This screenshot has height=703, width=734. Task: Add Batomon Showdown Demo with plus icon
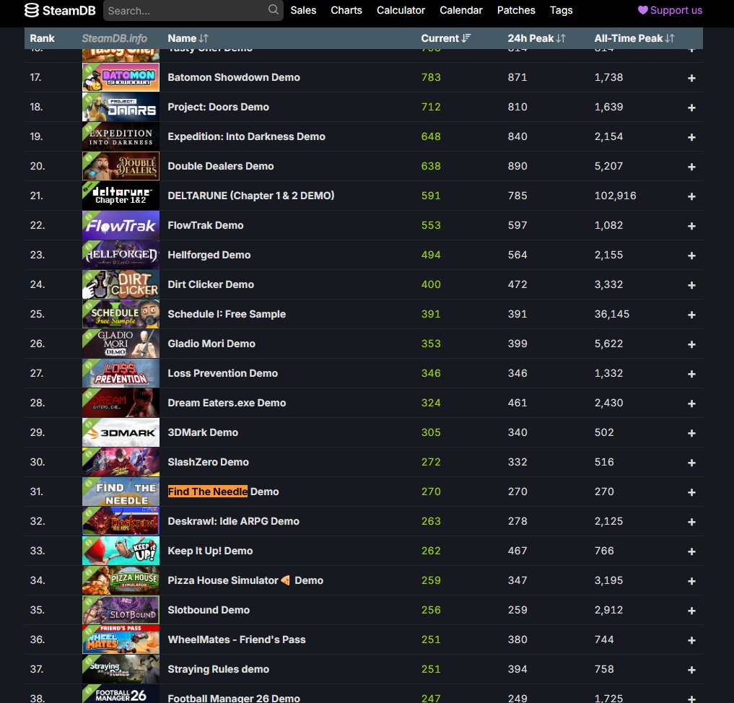coord(691,78)
